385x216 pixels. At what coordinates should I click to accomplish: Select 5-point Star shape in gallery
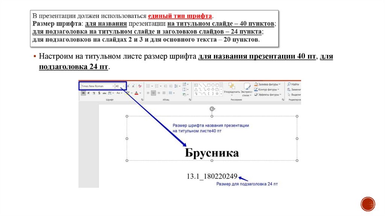(x=217, y=93)
